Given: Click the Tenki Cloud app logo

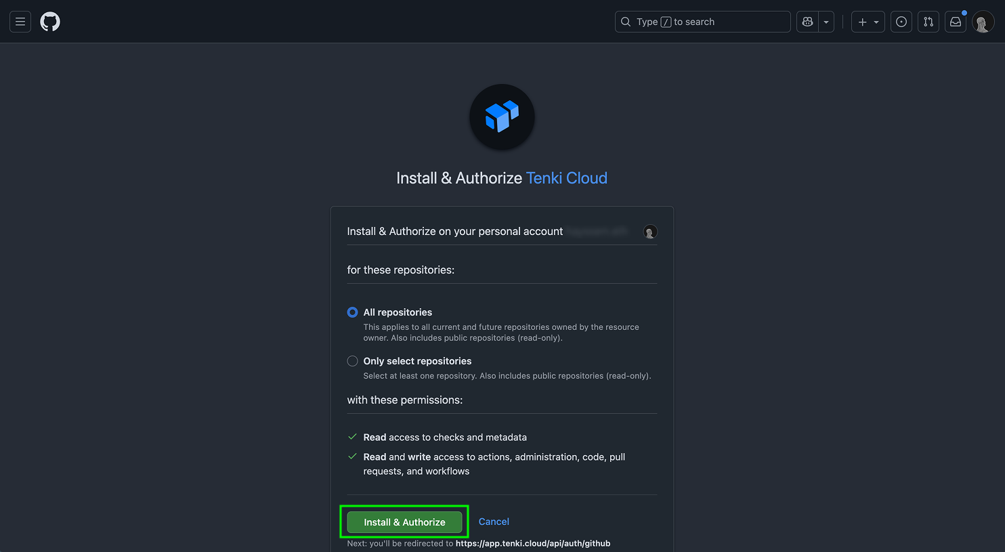Looking at the screenshot, I should click(502, 116).
